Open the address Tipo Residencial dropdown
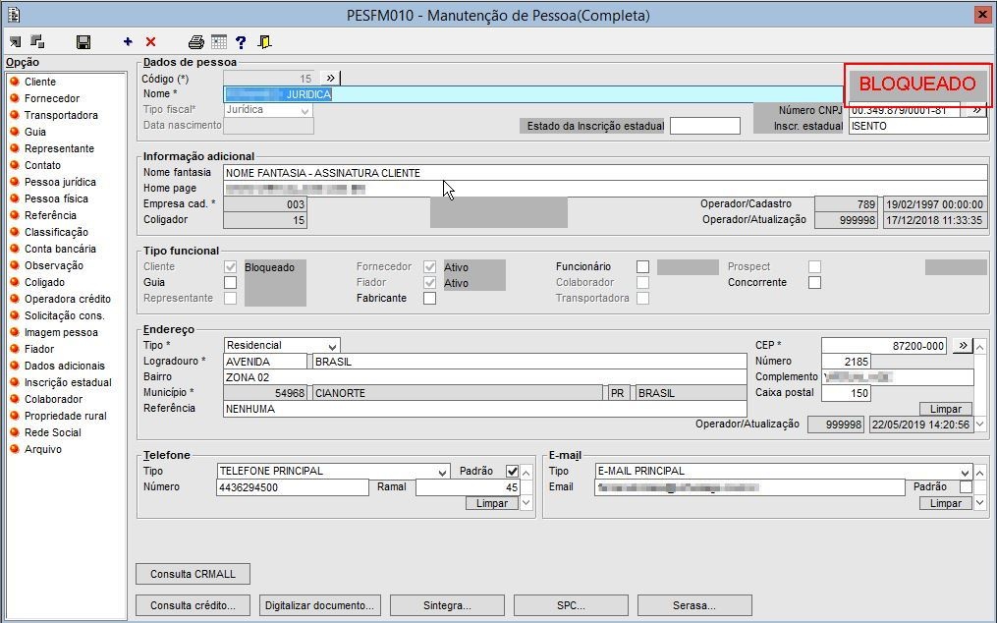997x623 pixels. coord(333,346)
